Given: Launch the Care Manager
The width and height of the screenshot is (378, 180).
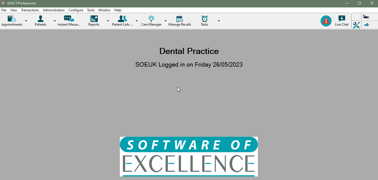Looking at the screenshot, I should (151, 21).
